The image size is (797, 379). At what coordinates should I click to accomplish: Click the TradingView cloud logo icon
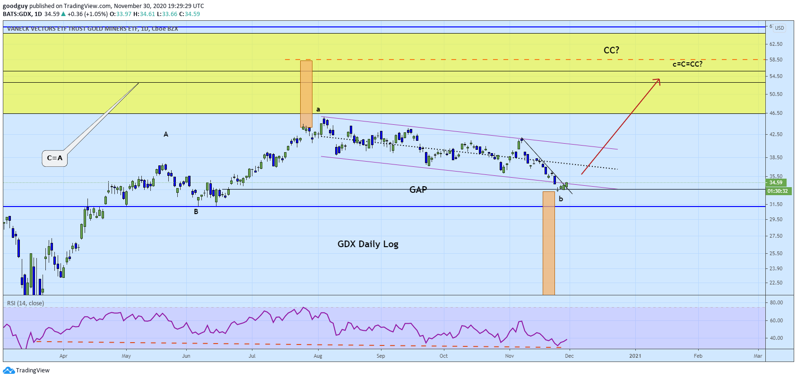point(9,370)
